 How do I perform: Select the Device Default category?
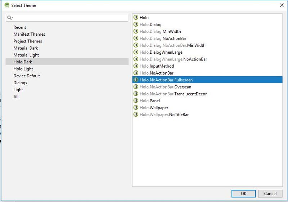(x=67, y=76)
